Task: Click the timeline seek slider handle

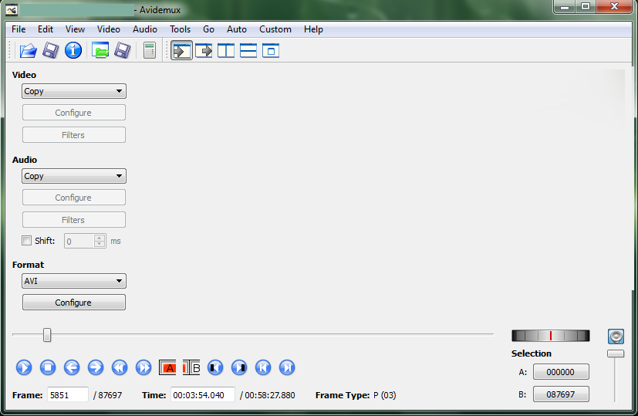Action: (x=47, y=335)
